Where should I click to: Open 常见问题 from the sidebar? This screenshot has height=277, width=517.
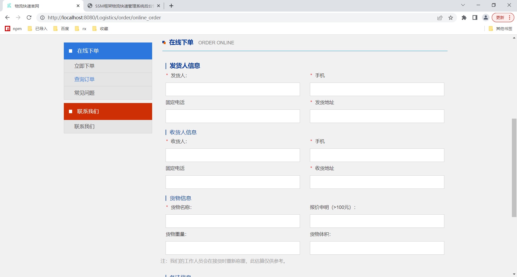84,93
